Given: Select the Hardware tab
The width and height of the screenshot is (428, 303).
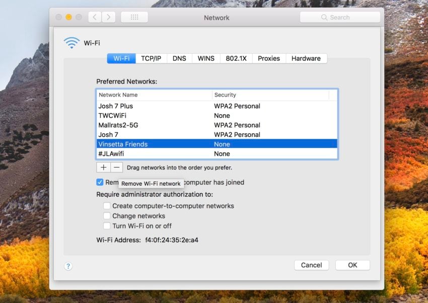Looking at the screenshot, I should [x=306, y=58].
